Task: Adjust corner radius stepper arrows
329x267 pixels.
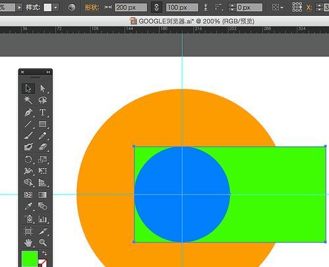Action: (232, 7)
